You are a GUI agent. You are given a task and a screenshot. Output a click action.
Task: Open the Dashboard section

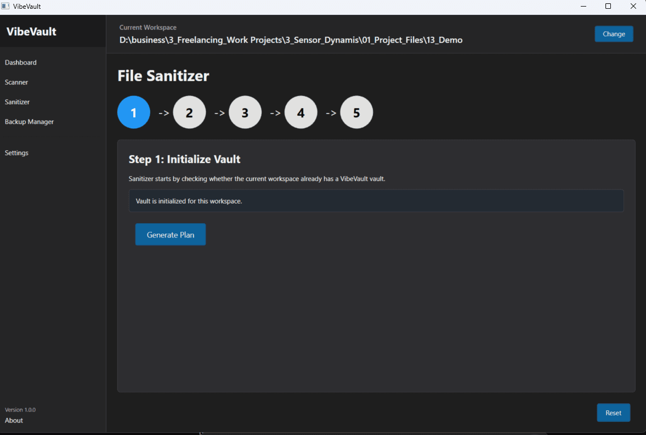pyautogui.click(x=20, y=62)
